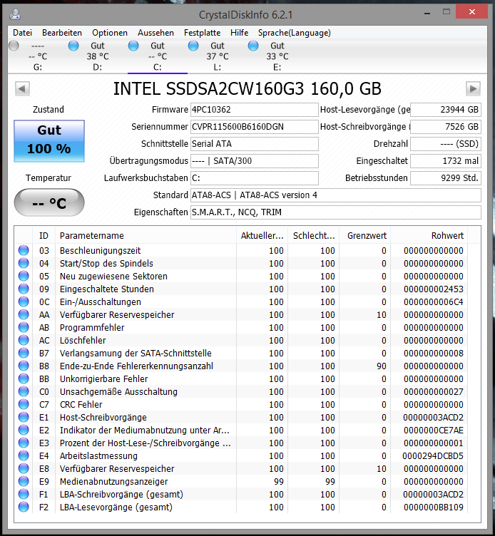The image size is (495, 536).
Task: Click status icon for AC Löschfehler
Action: point(24,340)
